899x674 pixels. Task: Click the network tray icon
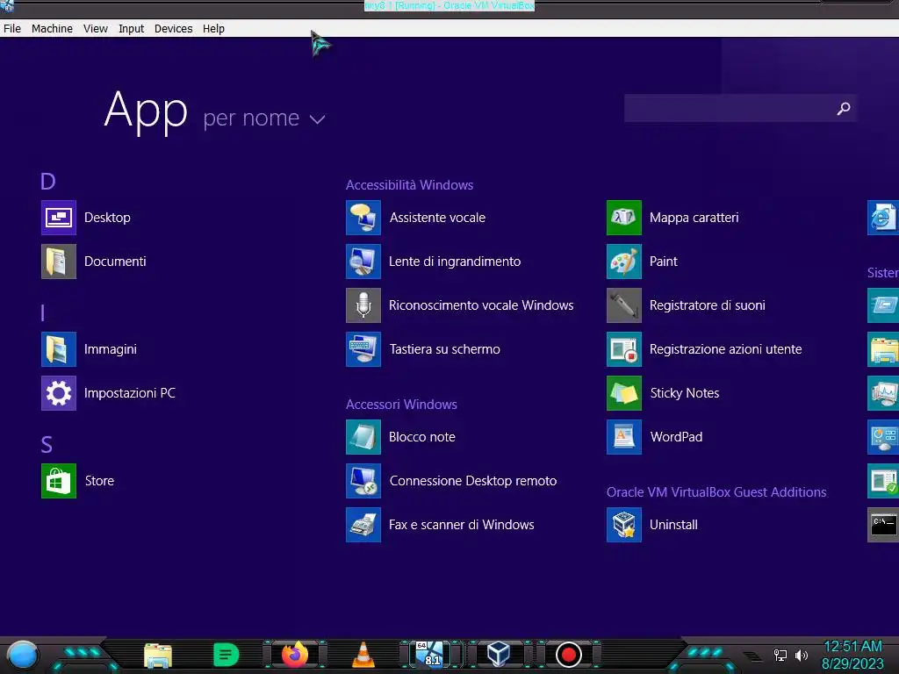pyautogui.click(x=780, y=655)
